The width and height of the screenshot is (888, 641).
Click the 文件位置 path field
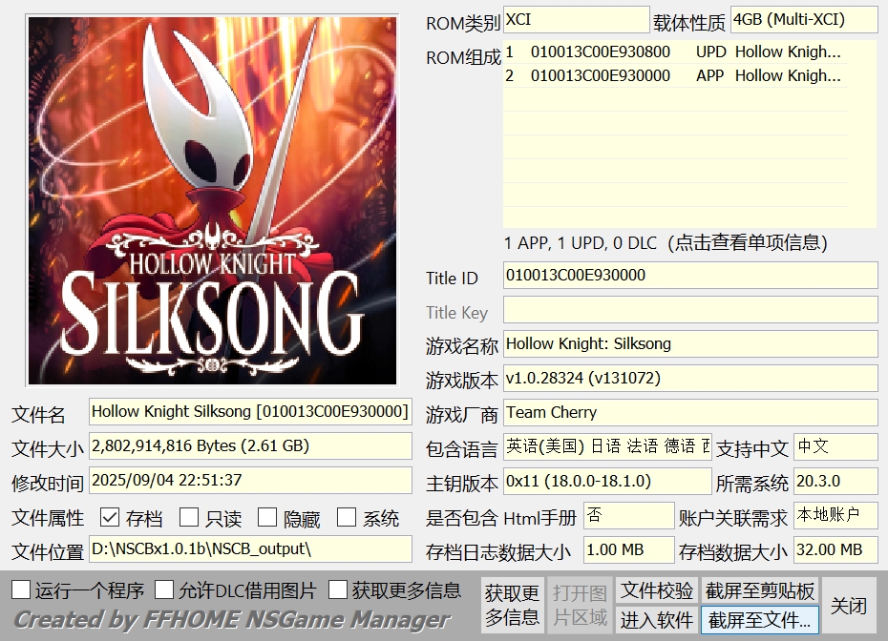(250, 549)
